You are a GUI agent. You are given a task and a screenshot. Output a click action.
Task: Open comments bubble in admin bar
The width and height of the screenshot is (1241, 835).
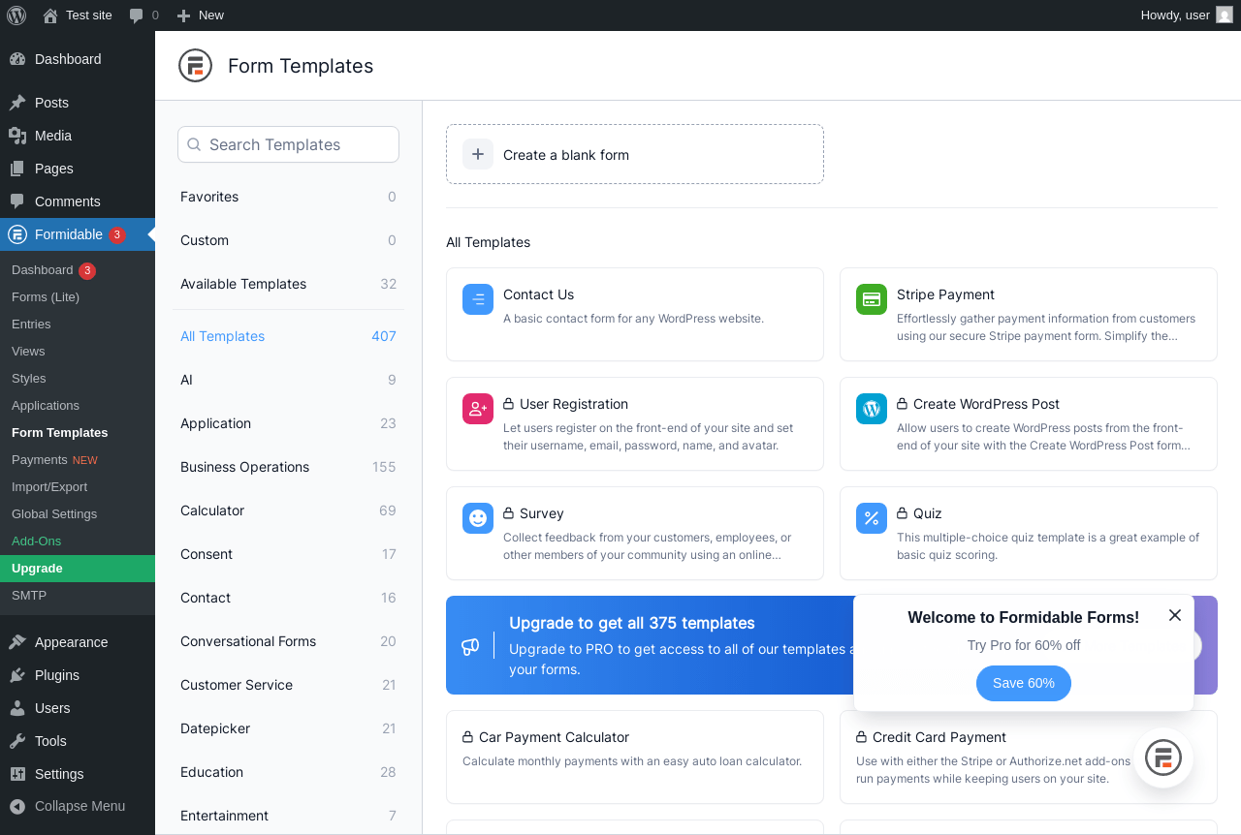tap(143, 15)
